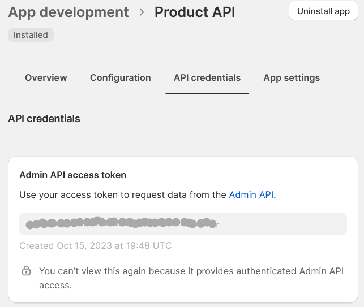Switch to the Configuration tab
Image resolution: width=364 pixels, height=307 pixels.
tap(120, 78)
